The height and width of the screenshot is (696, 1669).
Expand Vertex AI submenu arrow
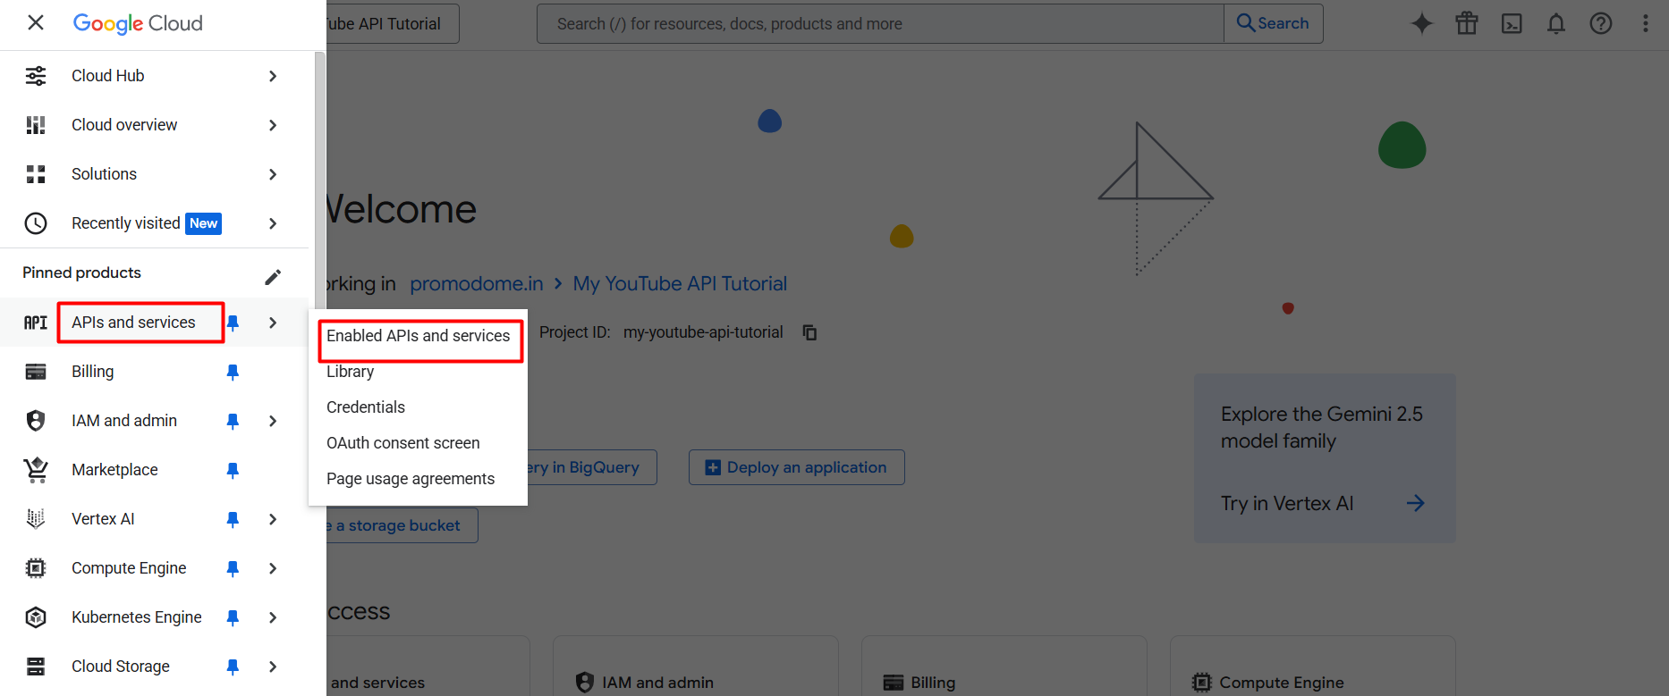point(273,519)
